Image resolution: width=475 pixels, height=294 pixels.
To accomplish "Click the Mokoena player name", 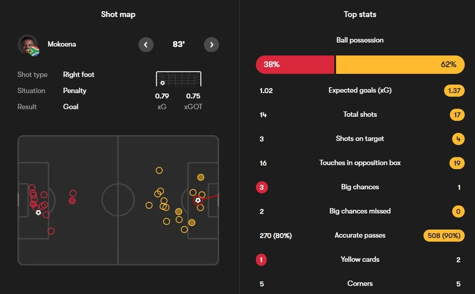I will click(x=62, y=44).
